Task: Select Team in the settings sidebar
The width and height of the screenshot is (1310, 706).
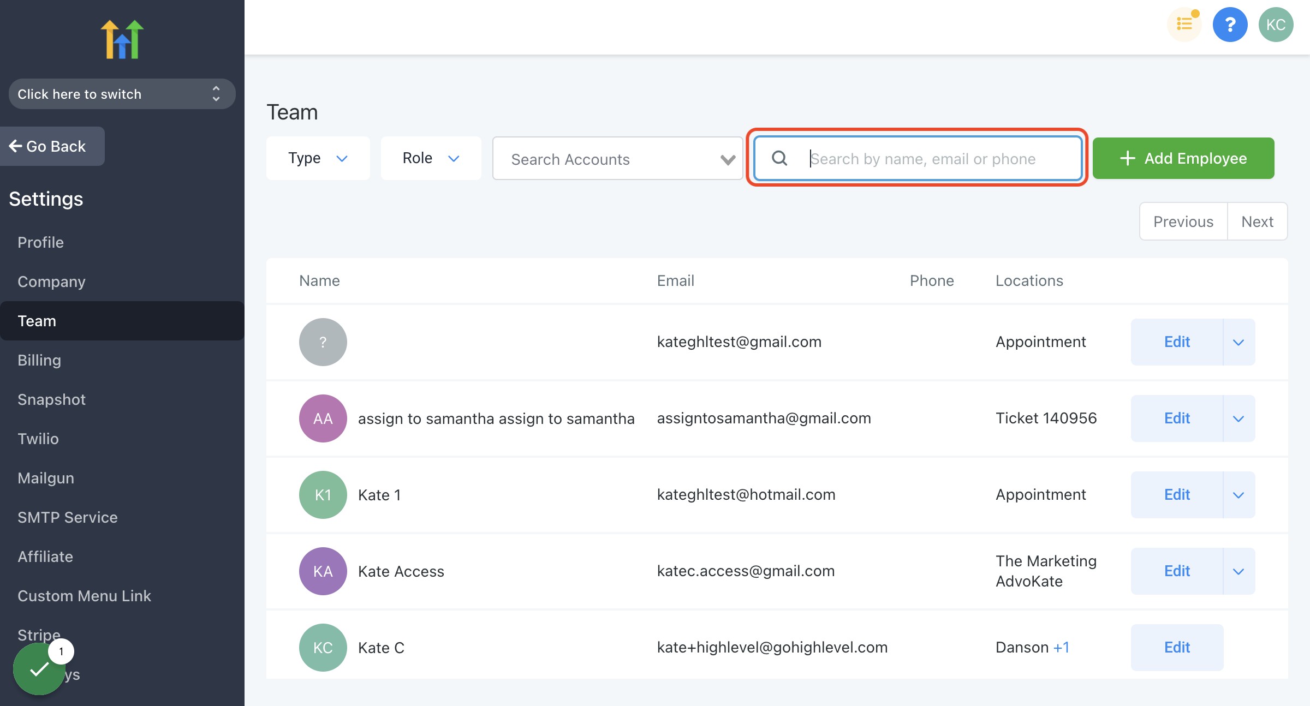Action: click(x=122, y=321)
